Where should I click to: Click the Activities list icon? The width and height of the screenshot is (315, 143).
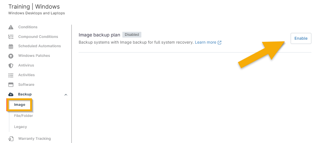pyautogui.click(x=11, y=75)
